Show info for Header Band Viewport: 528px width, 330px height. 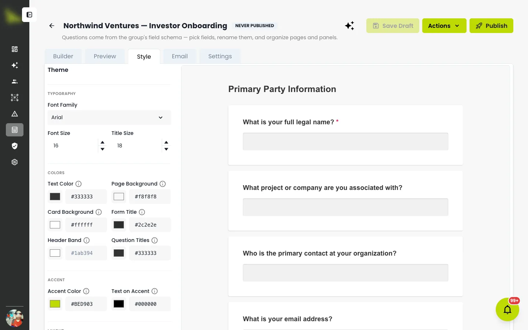87,240
